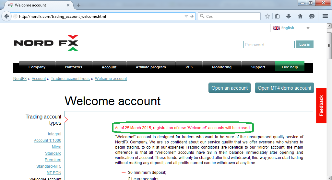Open a new tab with the plus button
The image size is (332, 180).
tap(79, 5)
